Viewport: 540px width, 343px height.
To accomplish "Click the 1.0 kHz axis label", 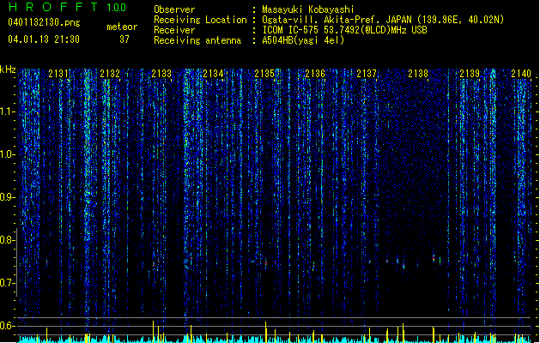I will point(7,154).
